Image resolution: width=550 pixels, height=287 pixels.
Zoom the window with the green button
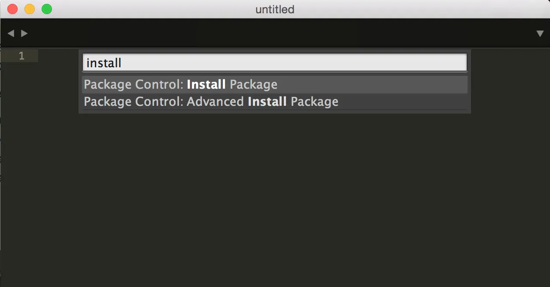pyautogui.click(x=47, y=9)
